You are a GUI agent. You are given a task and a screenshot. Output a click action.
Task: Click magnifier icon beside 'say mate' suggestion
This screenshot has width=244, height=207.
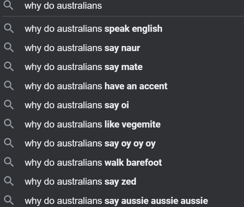pos(9,67)
